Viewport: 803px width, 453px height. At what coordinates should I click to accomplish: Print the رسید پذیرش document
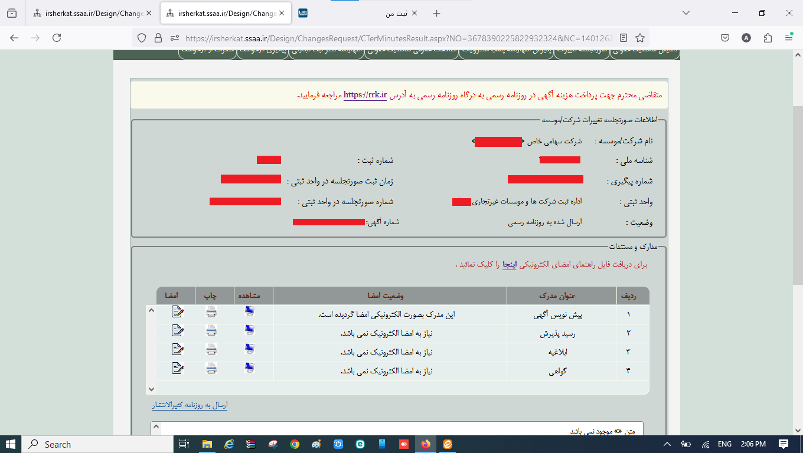tap(211, 331)
